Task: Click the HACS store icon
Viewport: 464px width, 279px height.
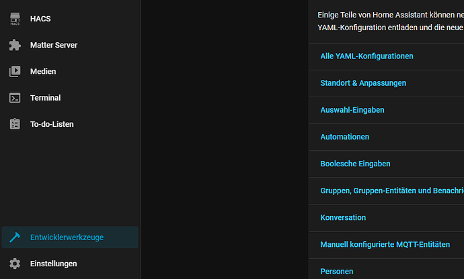Action: click(15, 19)
